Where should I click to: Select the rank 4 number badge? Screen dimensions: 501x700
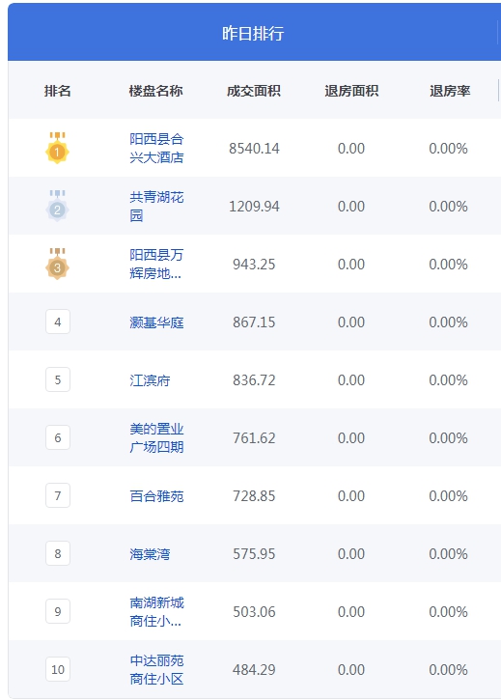58,322
